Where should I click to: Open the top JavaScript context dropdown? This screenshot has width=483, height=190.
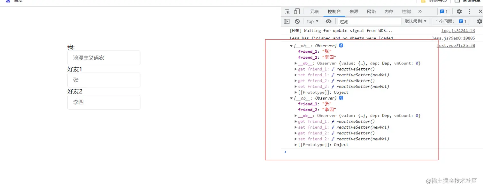pyautogui.click(x=313, y=21)
